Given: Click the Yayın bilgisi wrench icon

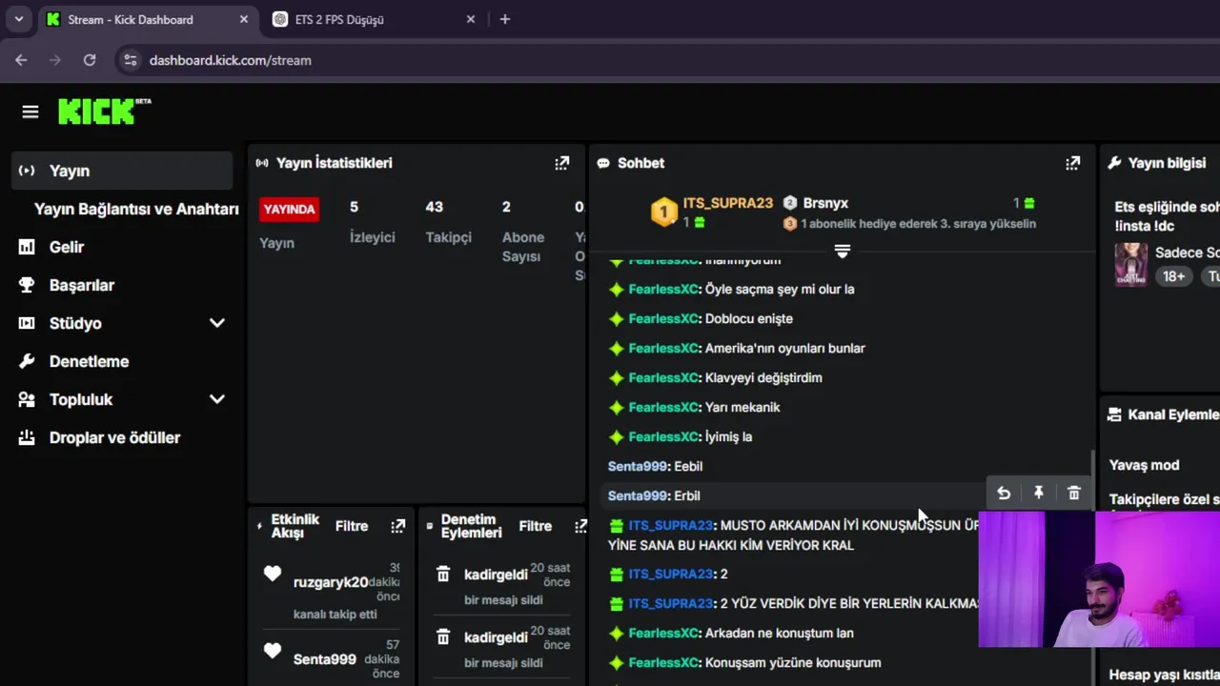Looking at the screenshot, I should coord(1114,163).
